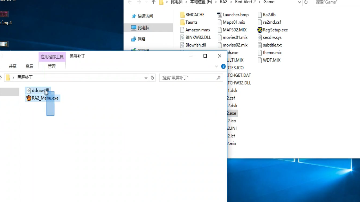360x202 pixels.
Task: Select the file ending in TCHGET.DAT
Action: click(239, 75)
